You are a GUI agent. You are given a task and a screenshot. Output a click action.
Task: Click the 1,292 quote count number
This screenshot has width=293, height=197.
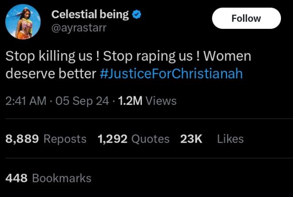[x=112, y=139]
